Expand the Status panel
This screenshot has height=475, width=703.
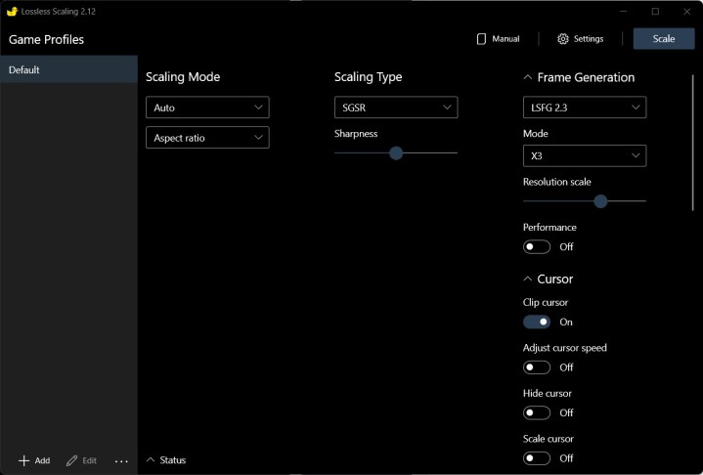coord(166,460)
